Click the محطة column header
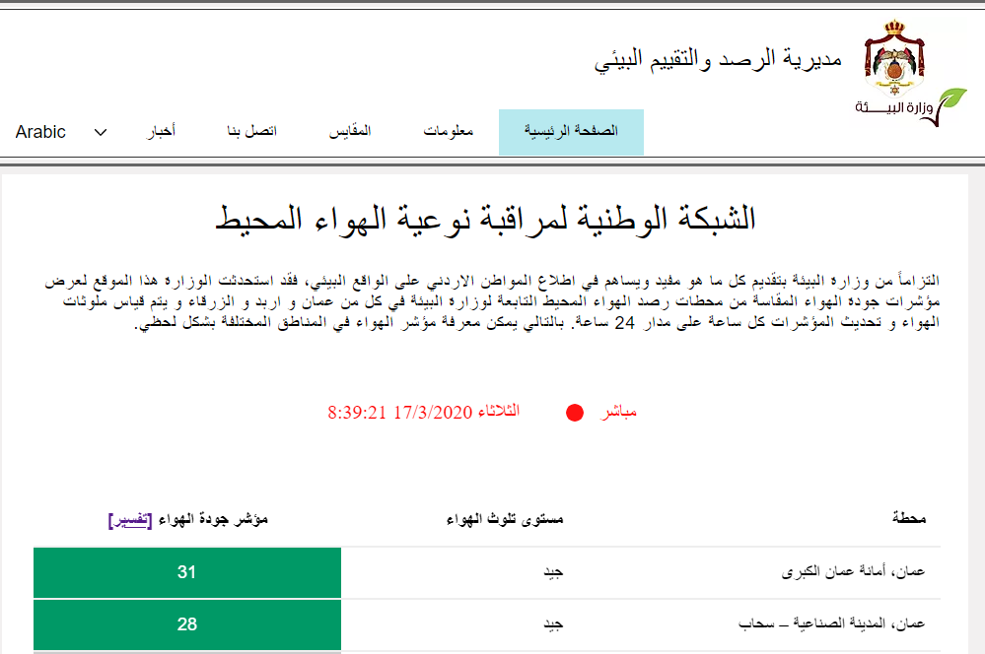 pyautogui.click(x=909, y=518)
